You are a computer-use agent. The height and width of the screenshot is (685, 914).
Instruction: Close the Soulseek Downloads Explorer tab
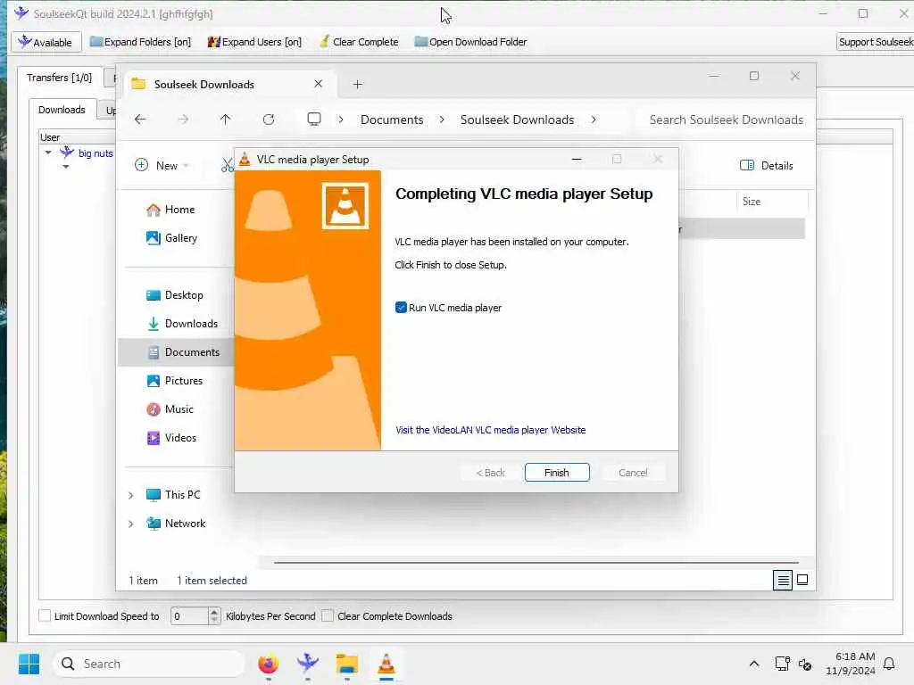click(319, 84)
